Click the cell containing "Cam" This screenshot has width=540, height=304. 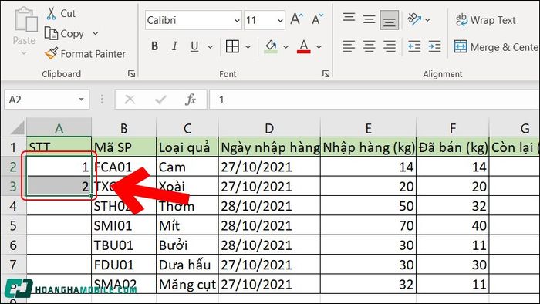point(187,167)
